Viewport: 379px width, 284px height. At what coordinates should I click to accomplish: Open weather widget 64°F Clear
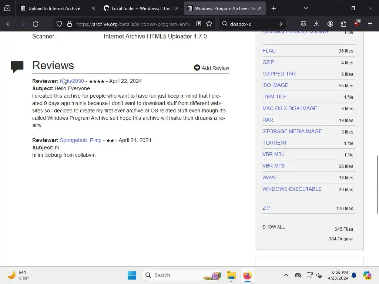click(x=19, y=275)
